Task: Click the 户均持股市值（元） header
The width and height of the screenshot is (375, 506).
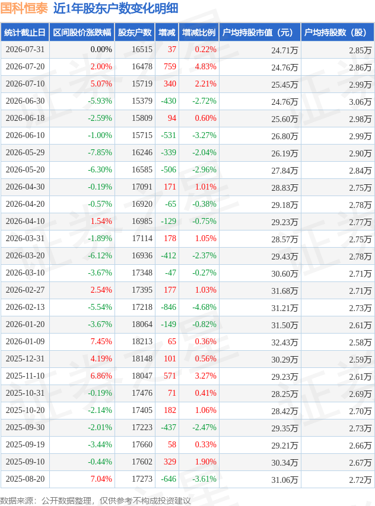Action: 260,32
